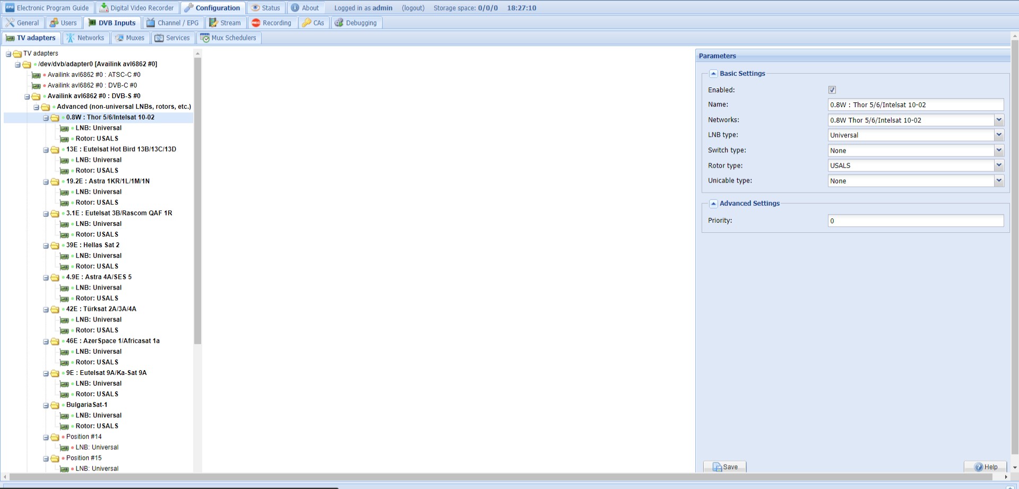Select 46E : AzerSpace 1/Africasat 1a entry
The width and height of the screenshot is (1019, 489).
[113, 341]
